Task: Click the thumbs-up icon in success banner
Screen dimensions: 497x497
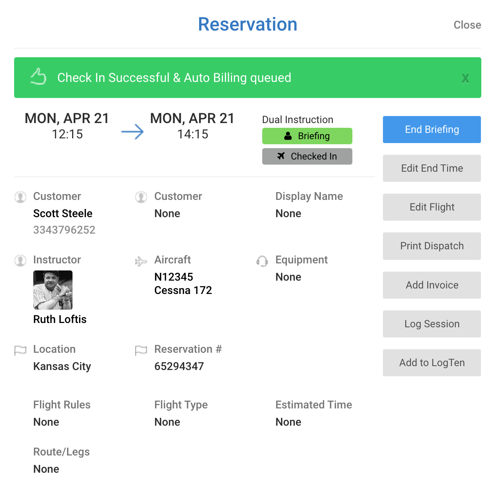Action: 38,76
